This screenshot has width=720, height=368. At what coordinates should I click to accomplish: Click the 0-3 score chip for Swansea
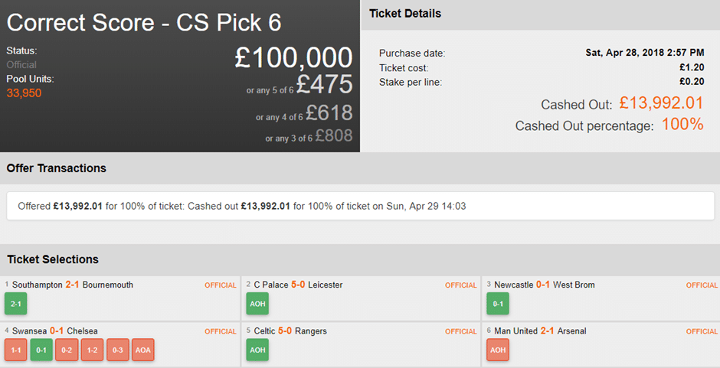117,350
